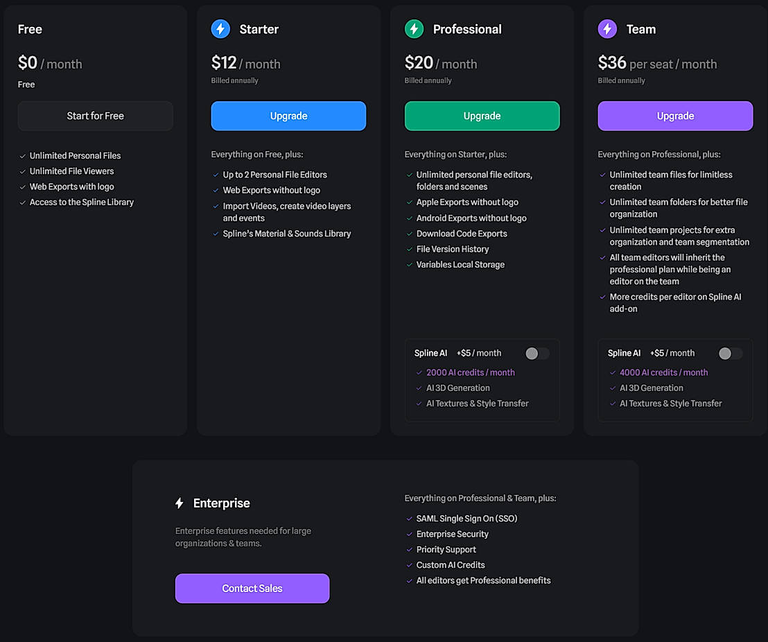Click 'Everything on Professional, plus:' text

click(x=659, y=155)
